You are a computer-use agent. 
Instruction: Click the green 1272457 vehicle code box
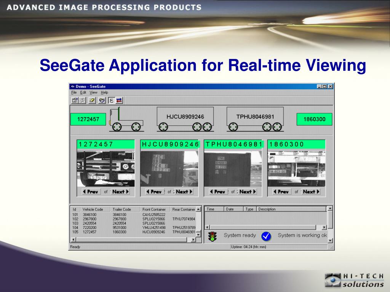pos(88,119)
